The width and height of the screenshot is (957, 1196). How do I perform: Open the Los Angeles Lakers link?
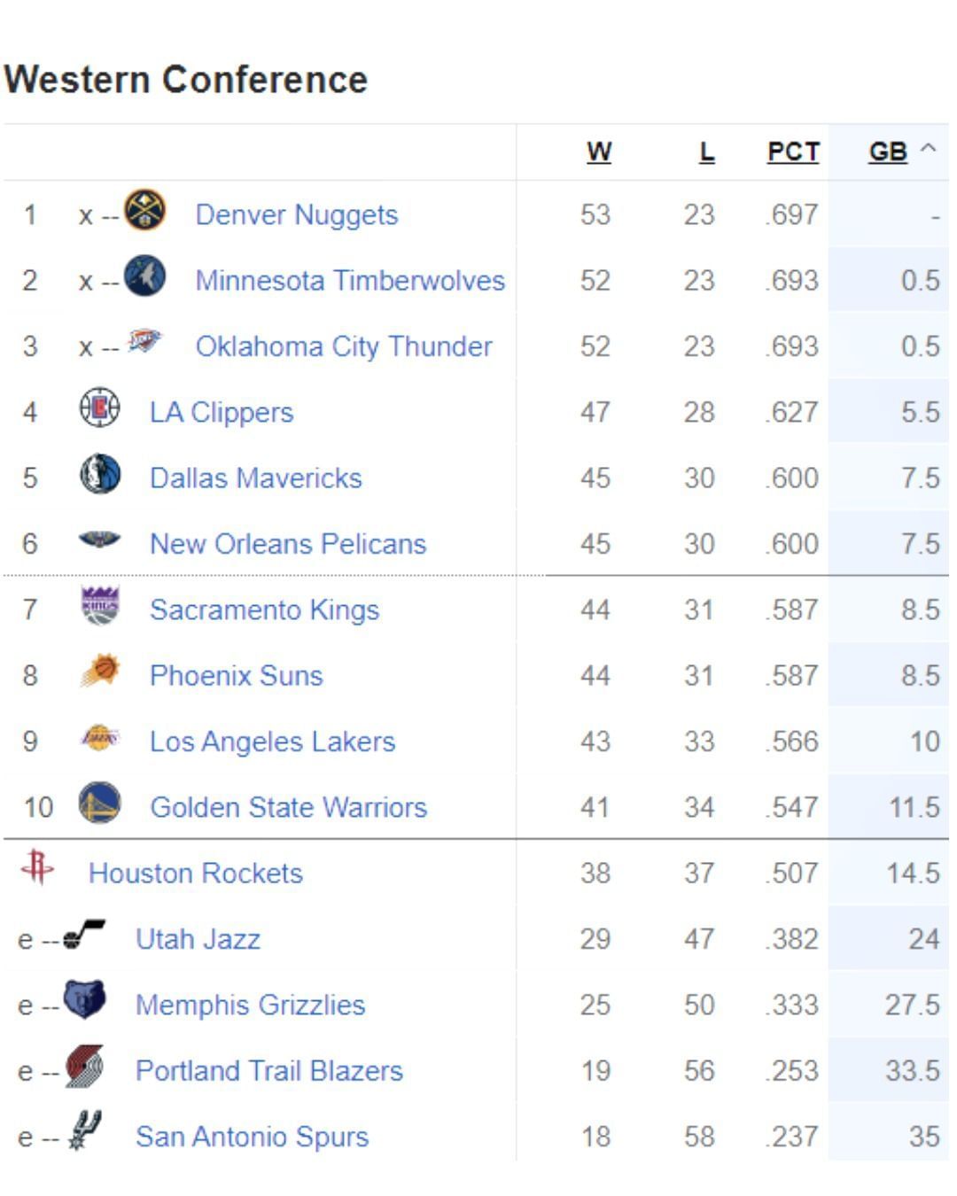click(x=272, y=742)
